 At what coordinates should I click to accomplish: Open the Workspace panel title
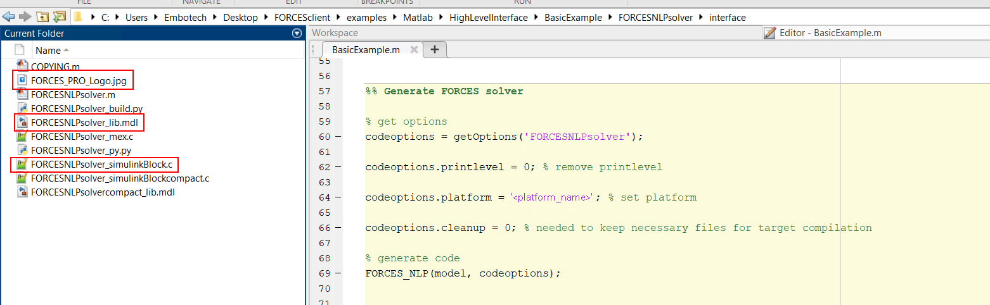(x=335, y=33)
